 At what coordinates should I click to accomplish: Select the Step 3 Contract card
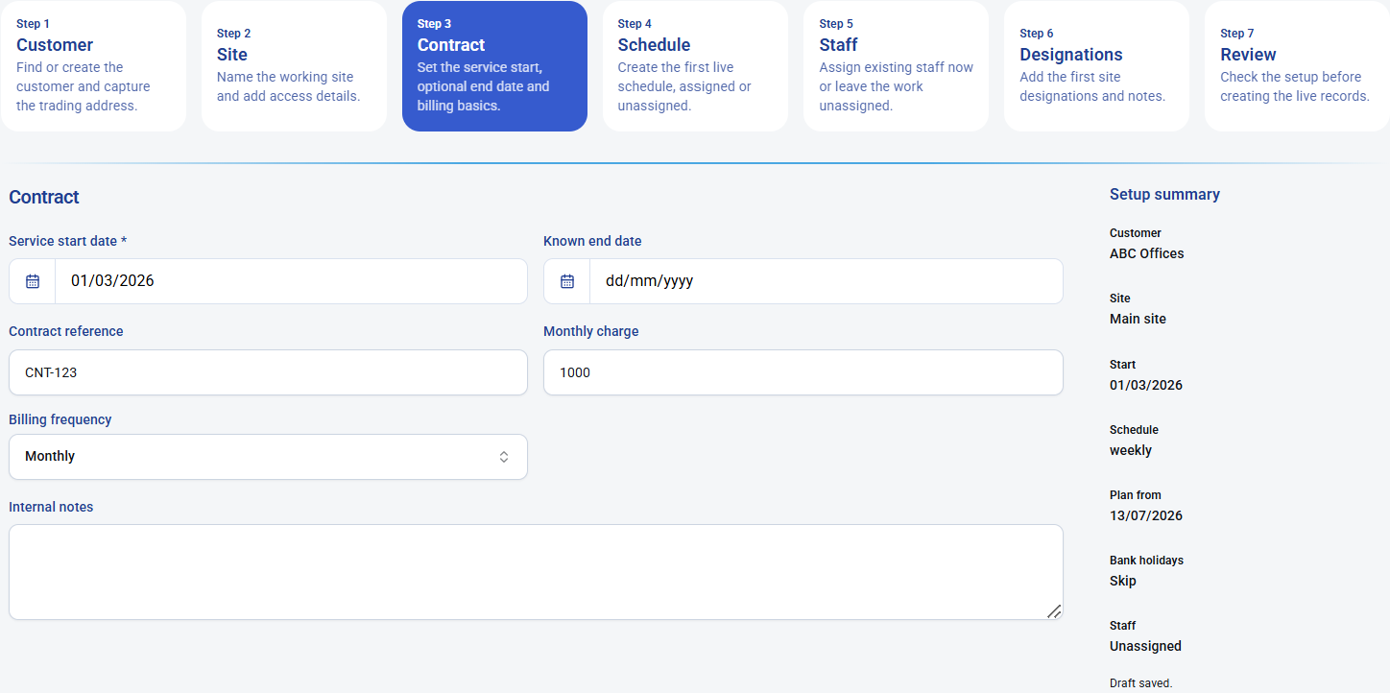(x=494, y=66)
